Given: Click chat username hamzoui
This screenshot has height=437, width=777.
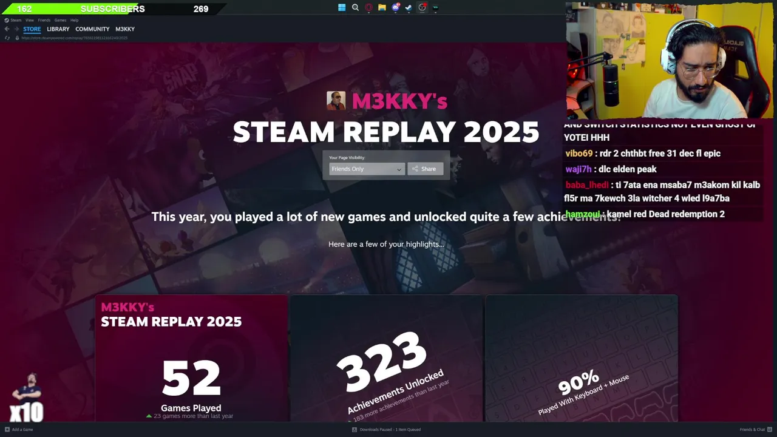Looking at the screenshot, I should (583, 214).
